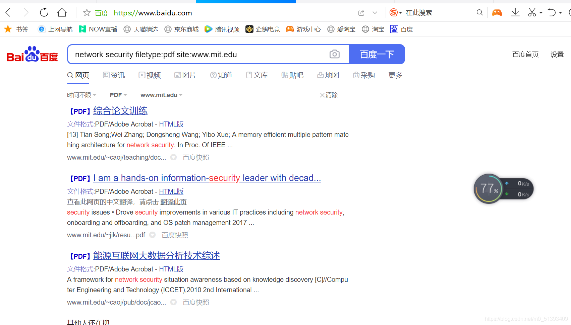This screenshot has width=571, height=325.
Task: Open 百度快照 for the jik/resu PDF result
Action: 175,235
